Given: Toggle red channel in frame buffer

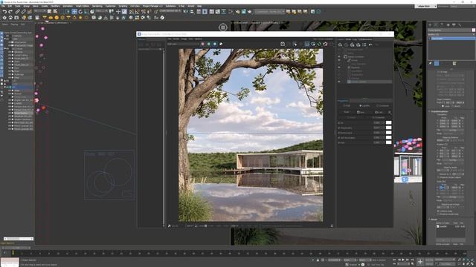Looking at the screenshot, I should pos(203,44).
